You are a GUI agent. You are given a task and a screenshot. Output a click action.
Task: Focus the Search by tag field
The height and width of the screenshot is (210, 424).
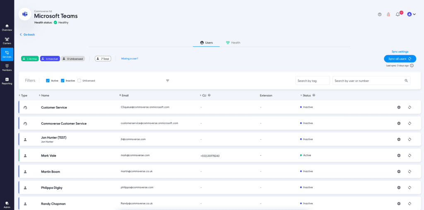tap(313, 81)
